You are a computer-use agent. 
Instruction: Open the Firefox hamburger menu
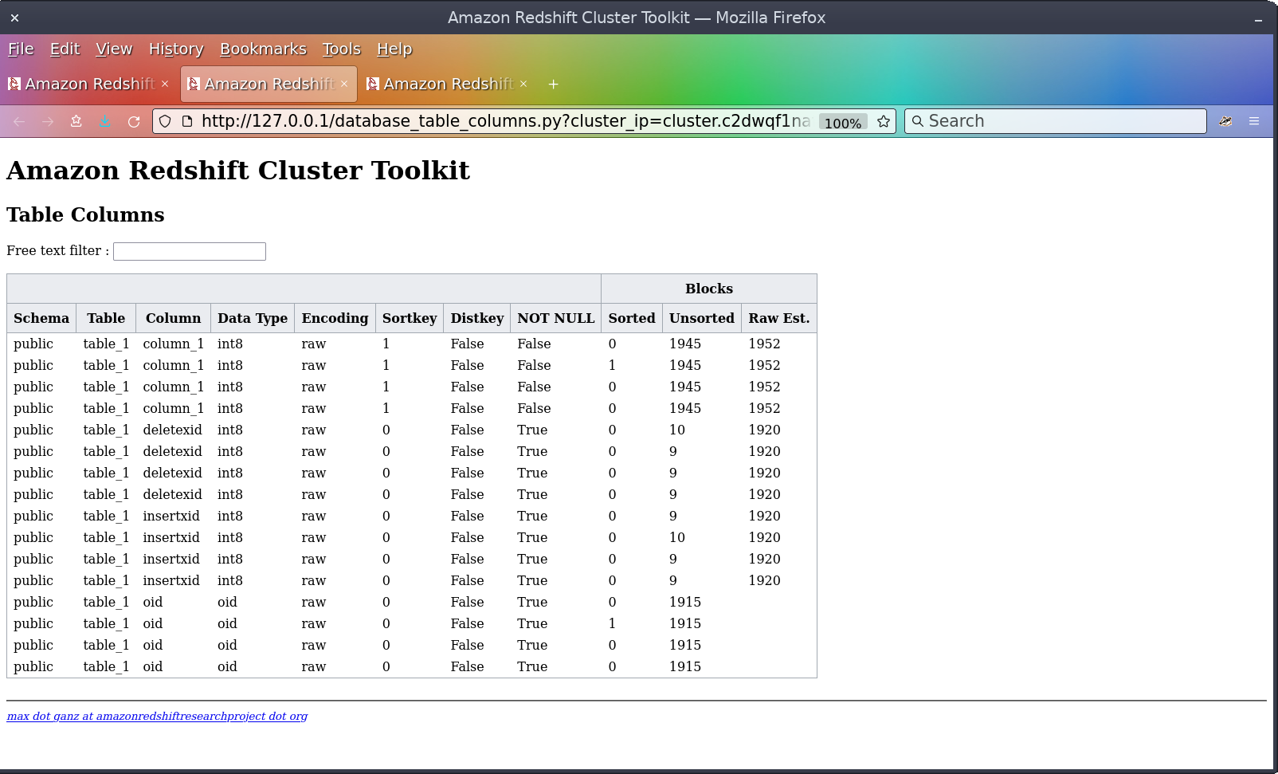coord(1254,121)
